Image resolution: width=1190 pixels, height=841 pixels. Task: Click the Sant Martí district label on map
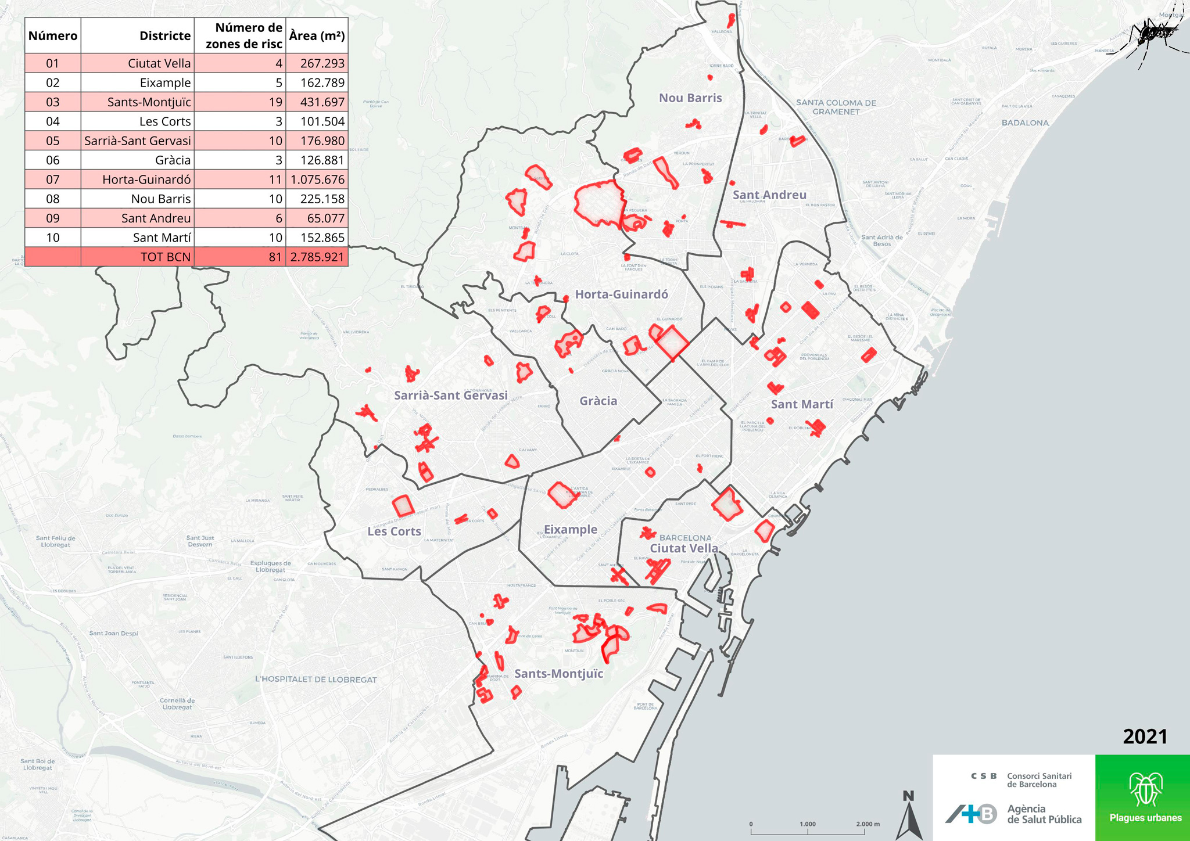click(x=802, y=404)
